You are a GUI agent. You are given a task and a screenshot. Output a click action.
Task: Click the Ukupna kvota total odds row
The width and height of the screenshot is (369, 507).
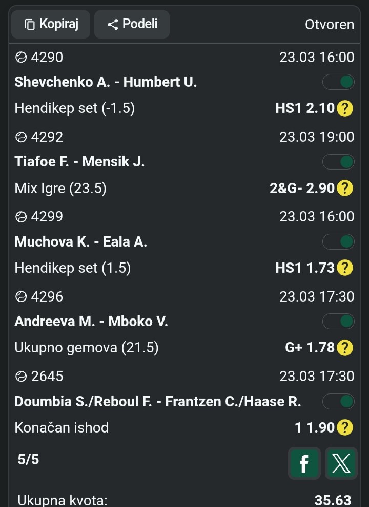pyautogui.click(x=184, y=500)
